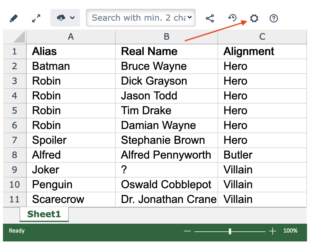
Task: Select the "Joker" cell
Action: click(x=71, y=170)
